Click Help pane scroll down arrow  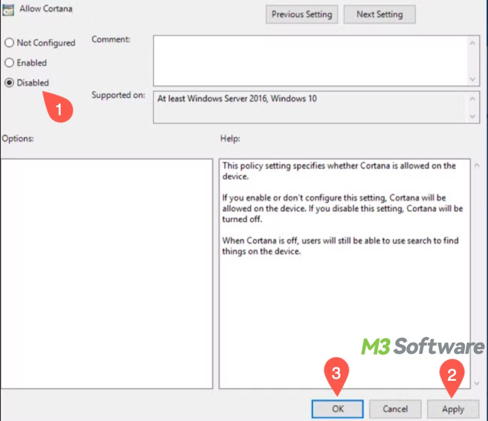(477, 383)
